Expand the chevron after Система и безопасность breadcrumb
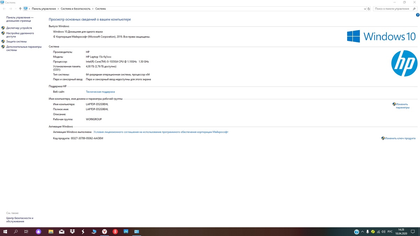 click(x=93, y=9)
